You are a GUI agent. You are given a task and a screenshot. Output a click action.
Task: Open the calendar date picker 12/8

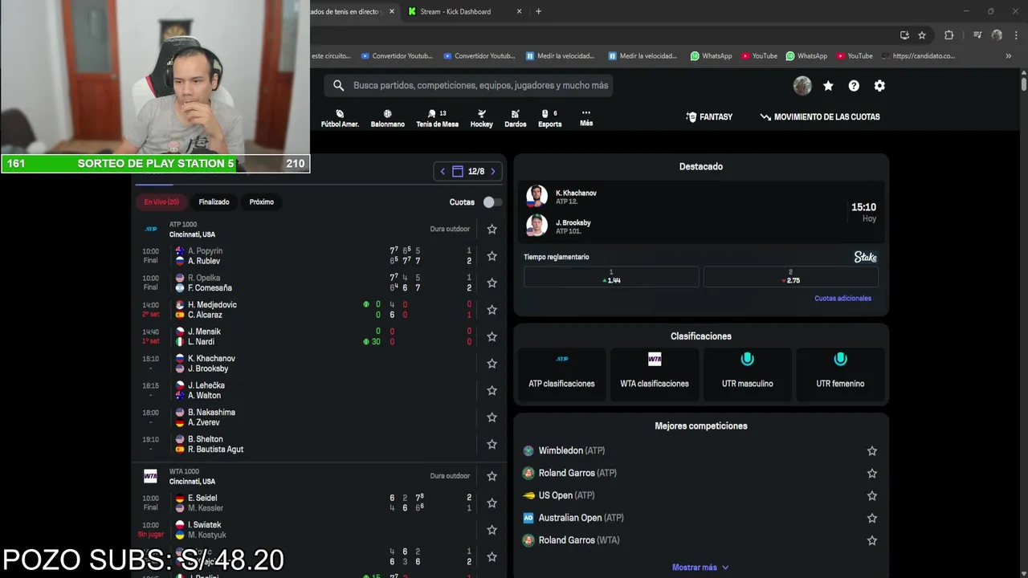468,171
